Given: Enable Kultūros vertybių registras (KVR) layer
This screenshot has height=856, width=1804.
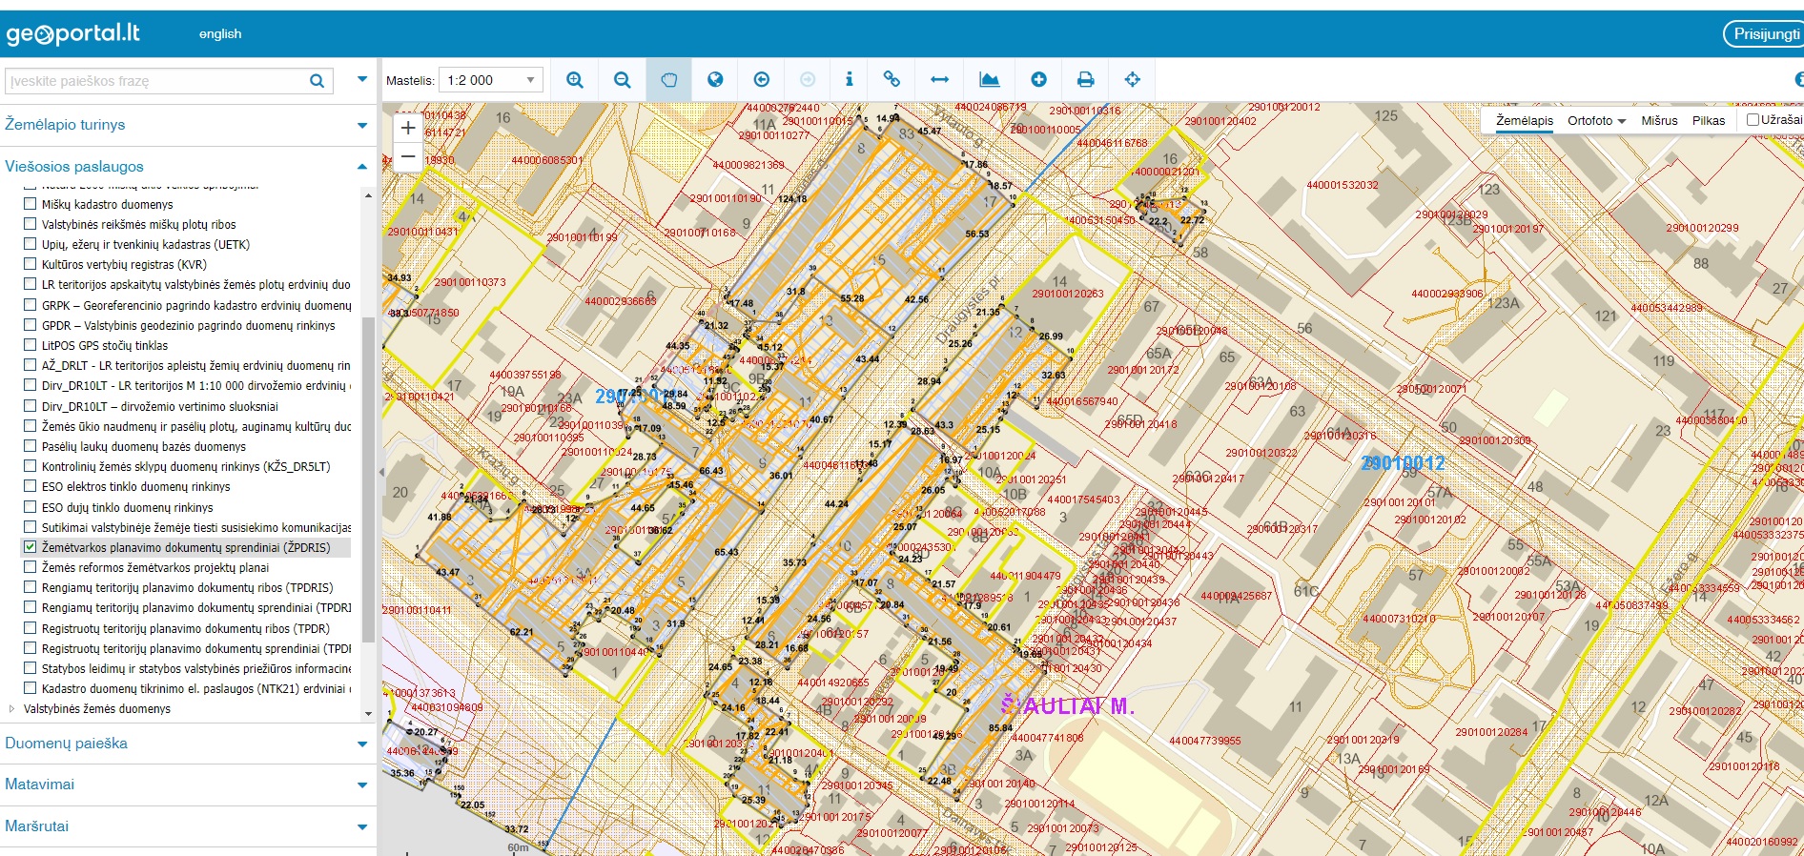Looking at the screenshot, I should pyautogui.click(x=31, y=264).
